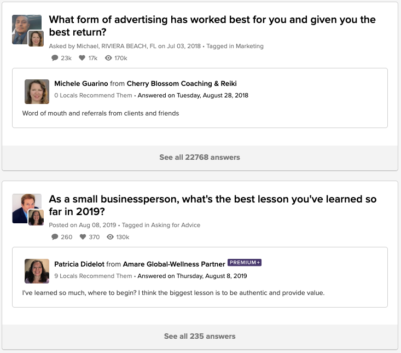Open Cherry Blossom Coaching & Reiki business page

click(182, 84)
